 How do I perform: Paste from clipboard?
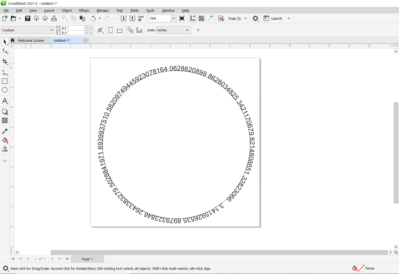[82, 18]
